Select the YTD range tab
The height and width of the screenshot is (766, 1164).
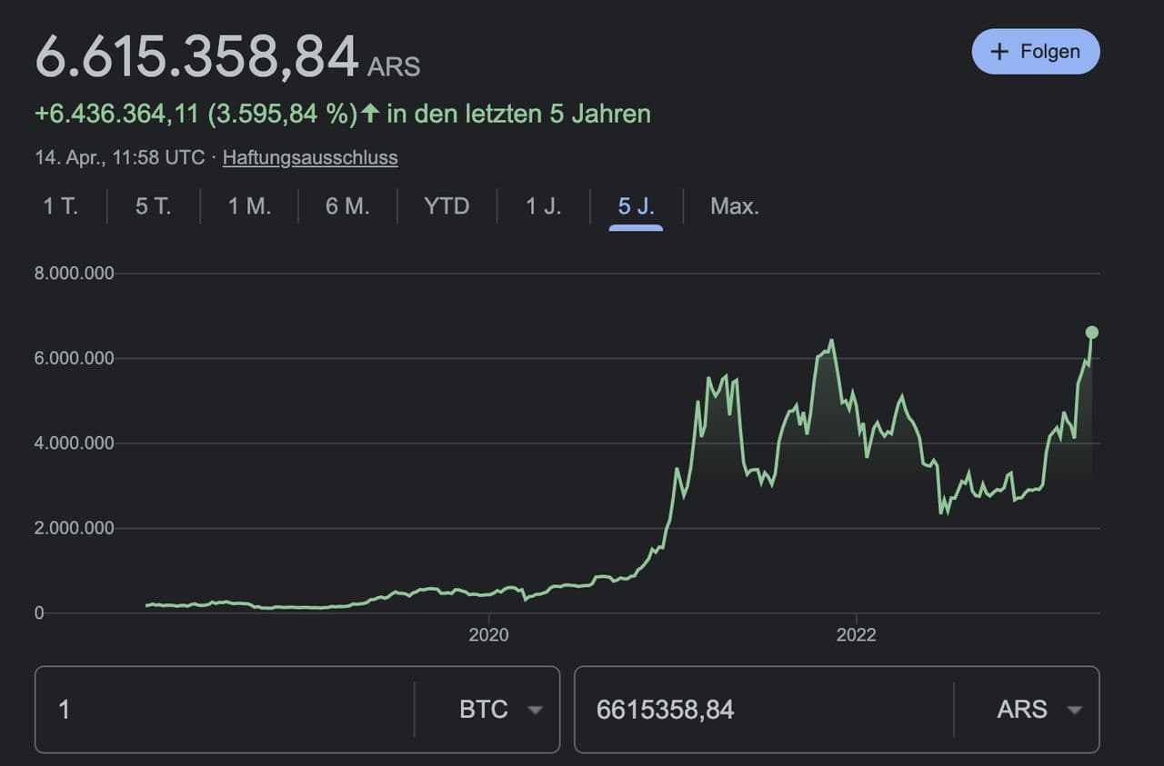(x=447, y=206)
